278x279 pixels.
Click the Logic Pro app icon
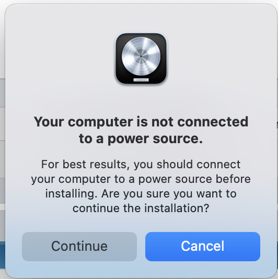pyautogui.click(x=141, y=59)
